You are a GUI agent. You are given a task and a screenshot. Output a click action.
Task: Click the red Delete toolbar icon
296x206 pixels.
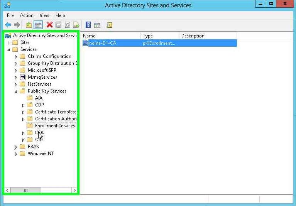(x=50, y=25)
